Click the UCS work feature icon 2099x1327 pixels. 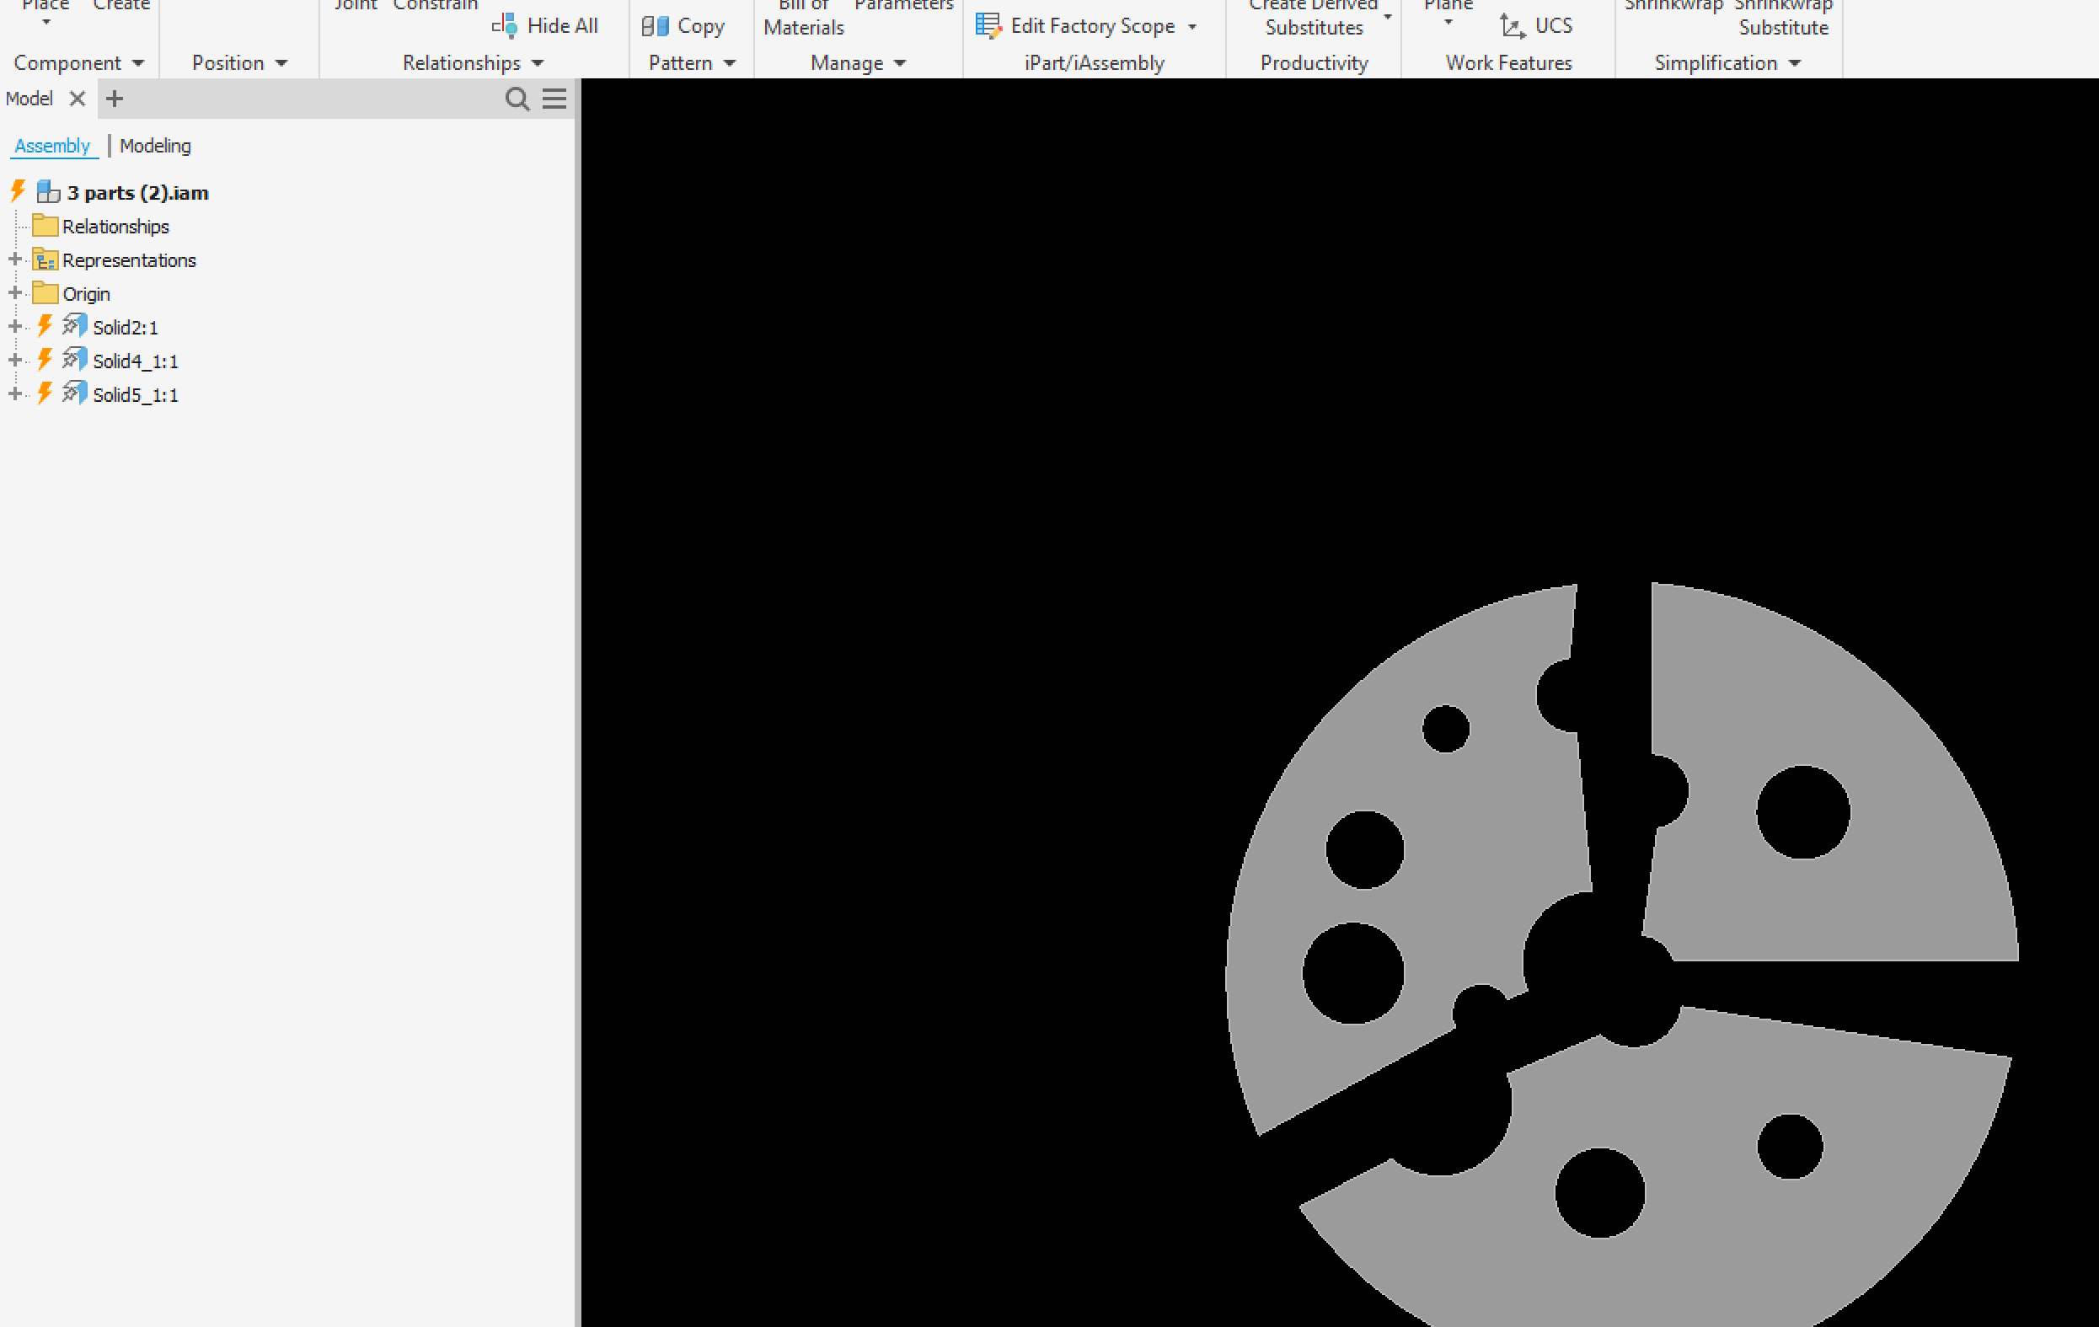1513,26
